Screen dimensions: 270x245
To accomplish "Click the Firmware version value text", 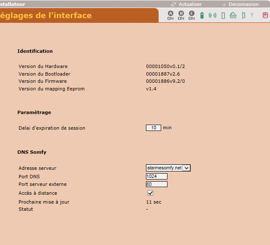I will [x=165, y=81].
